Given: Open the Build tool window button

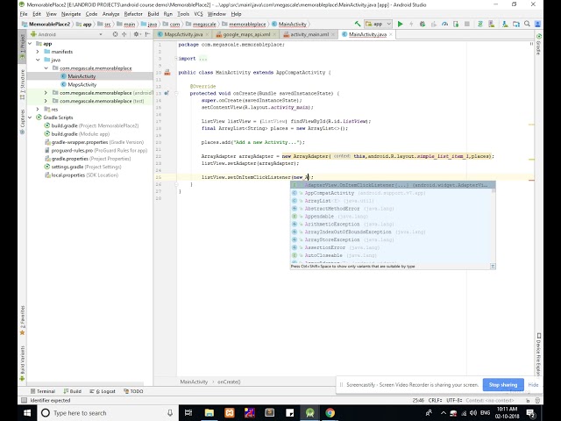Looking at the screenshot, I should tap(73, 391).
